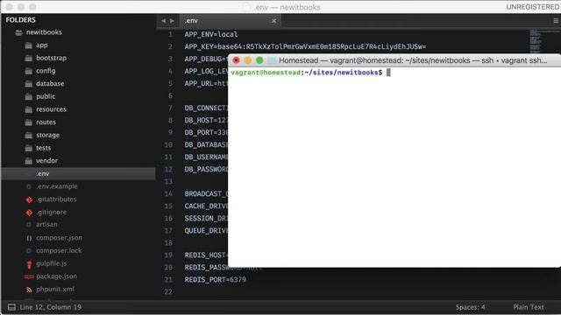The width and height of the screenshot is (561, 315).
Task: Click the newitbooks root folder icon
Action: tap(18, 32)
